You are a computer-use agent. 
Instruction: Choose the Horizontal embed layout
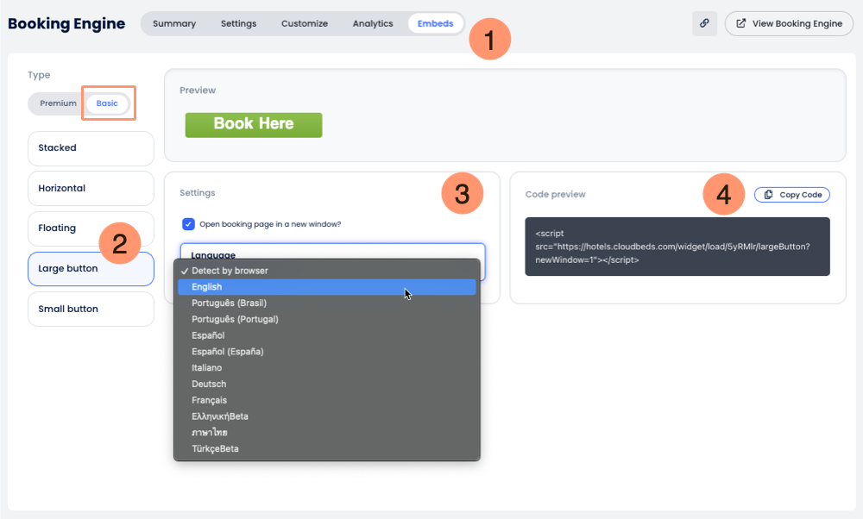click(91, 188)
